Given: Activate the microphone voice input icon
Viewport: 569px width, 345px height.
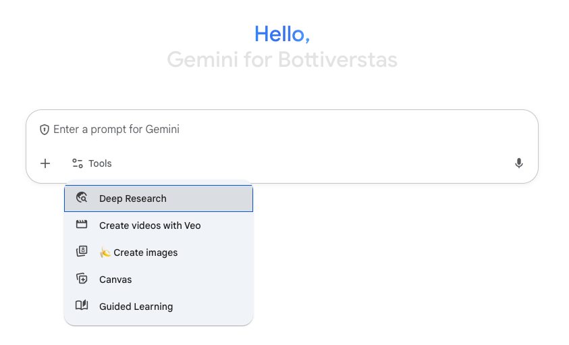Looking at the screenshot, I should pos(518,163).
